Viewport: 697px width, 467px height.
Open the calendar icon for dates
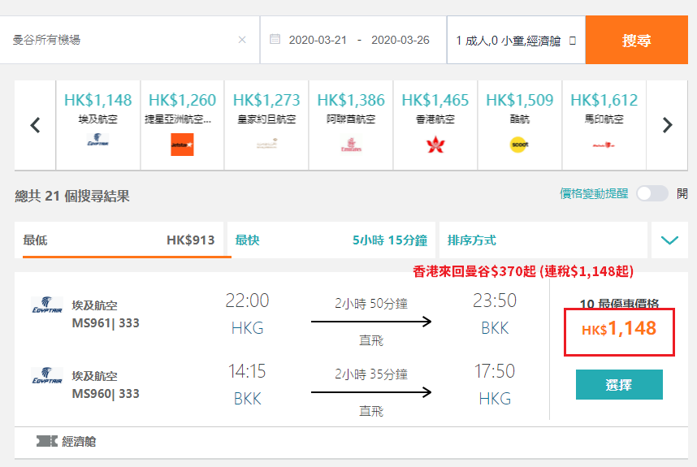(275, 39)
